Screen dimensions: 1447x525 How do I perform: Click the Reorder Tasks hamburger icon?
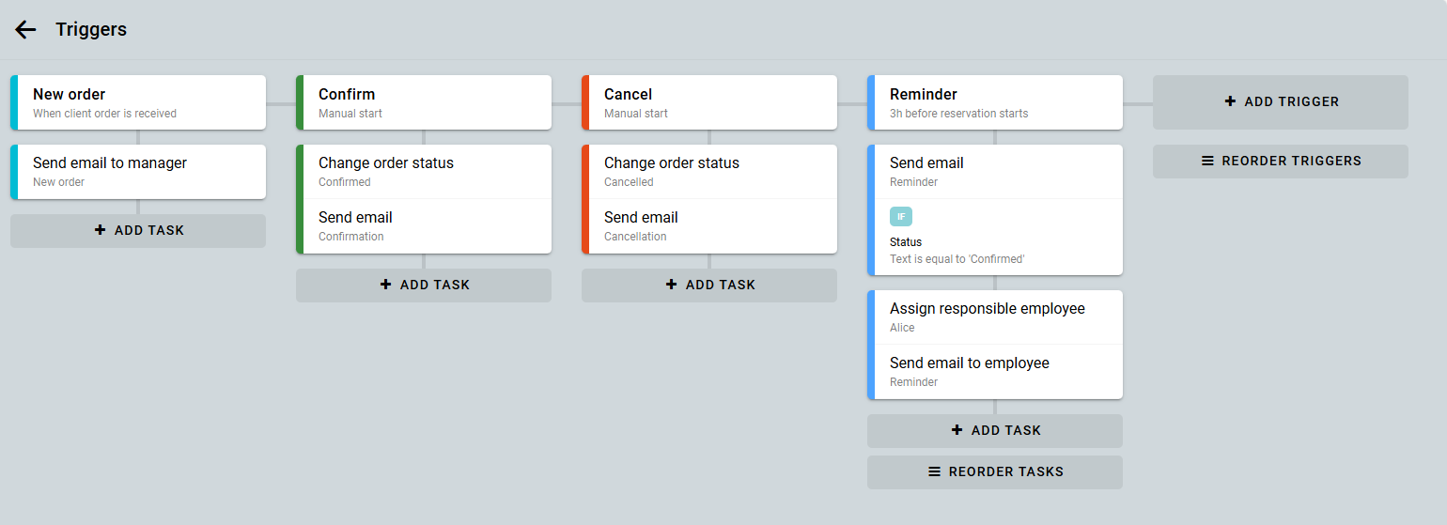935,471
